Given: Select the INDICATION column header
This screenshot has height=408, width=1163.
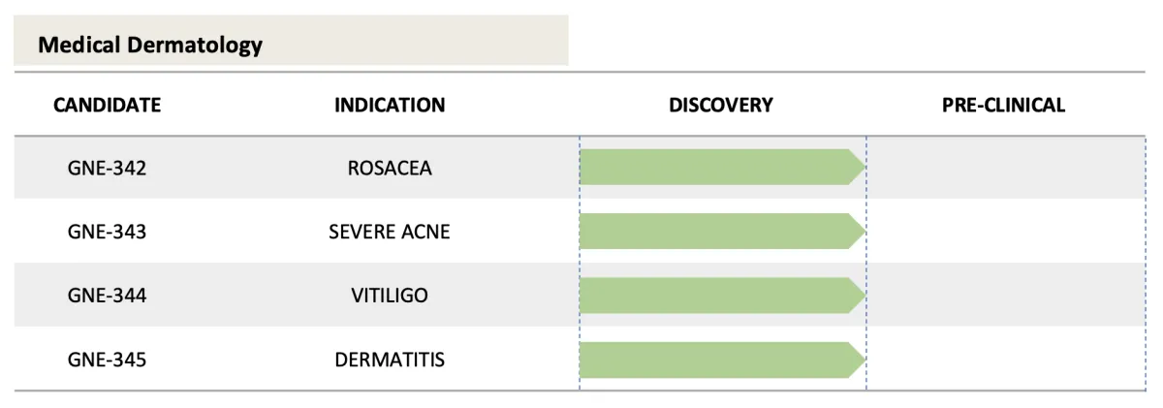Looking at the screenshot, I should pyautogui.click(x=390, y=105).
